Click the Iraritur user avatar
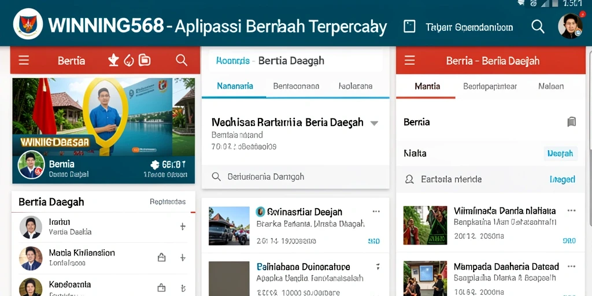Viewport: 592px width, 296px height. click(31, 227)
